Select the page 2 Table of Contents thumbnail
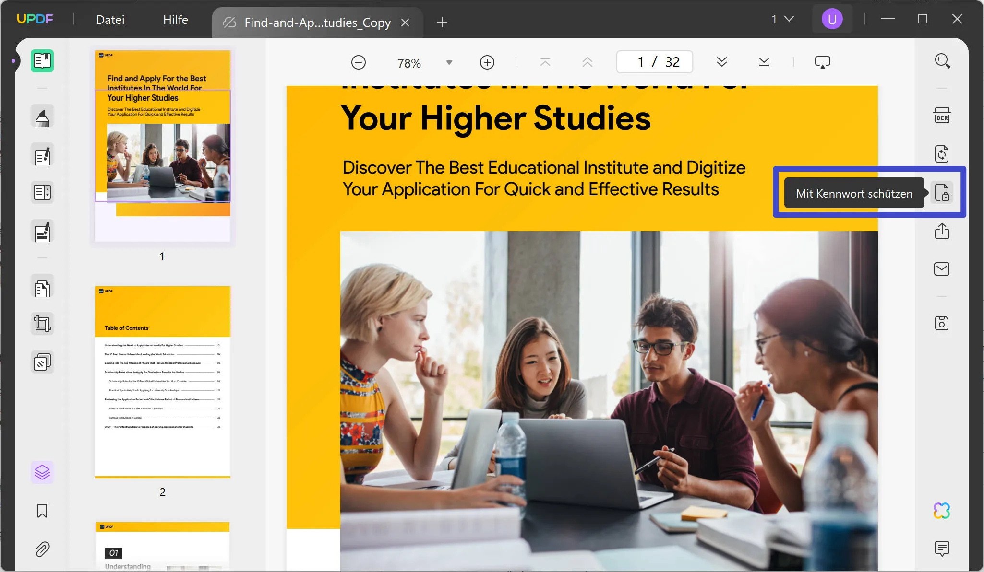The width and height of the screenshot is (984, 572). coord(163,382)
